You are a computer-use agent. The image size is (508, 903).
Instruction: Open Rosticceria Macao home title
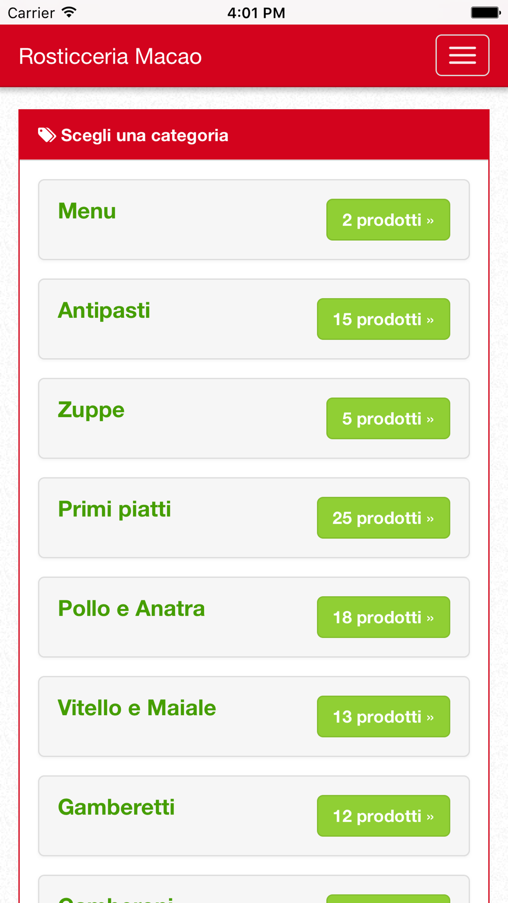[110, 56]
